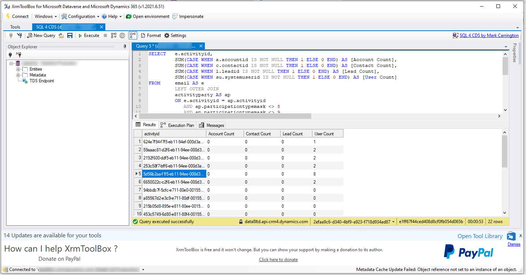Image resolution: width=526 pixels, height=275 pixels.
Task: Close the SQL 4 CDS tab
Action: point(102,27)
